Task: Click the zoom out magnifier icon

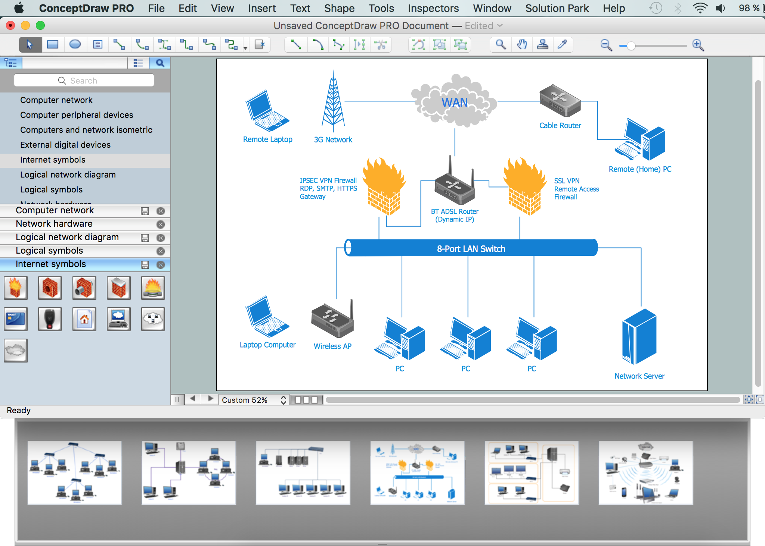Action: click(606, 45)
